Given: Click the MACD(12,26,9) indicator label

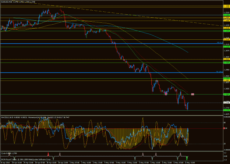Looking at the screenshot, I should (x=7, y=117).
